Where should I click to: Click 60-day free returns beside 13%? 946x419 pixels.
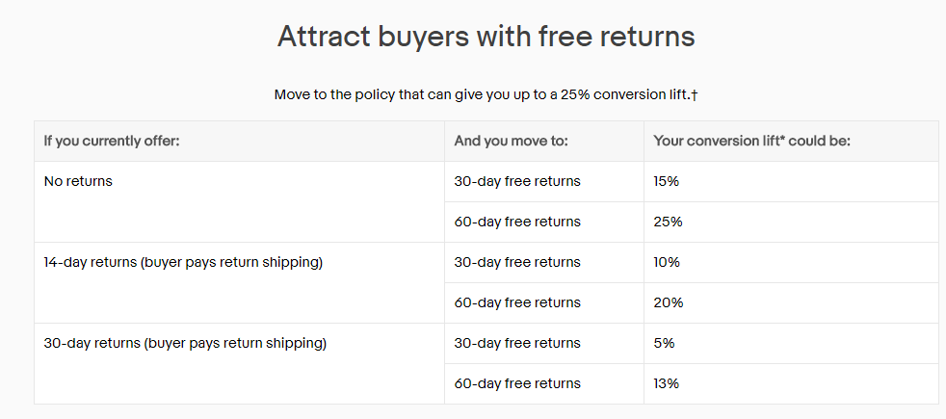click(517, 383)
